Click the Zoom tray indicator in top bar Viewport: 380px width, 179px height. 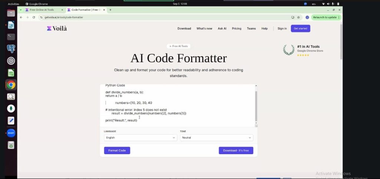[305, 4]
